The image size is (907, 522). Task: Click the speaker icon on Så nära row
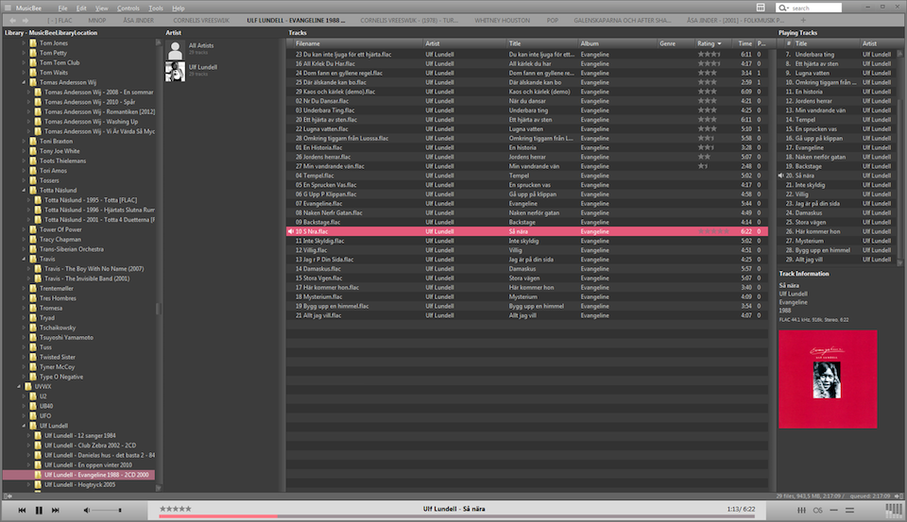[x=290, y=232]
